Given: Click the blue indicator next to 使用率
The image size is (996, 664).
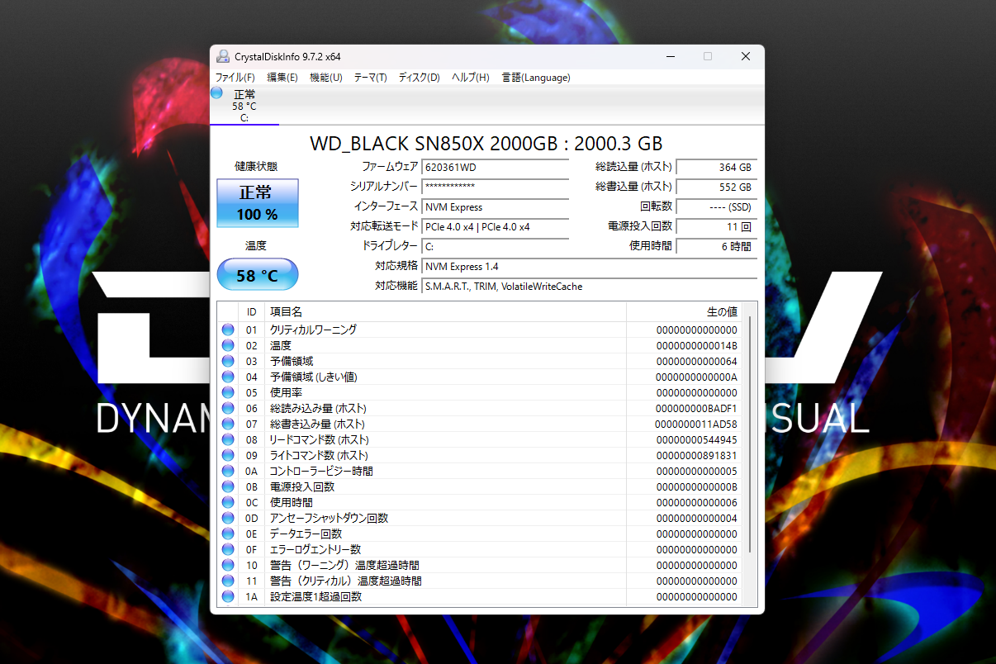Looking at the screenshot, I should [227, 392].
